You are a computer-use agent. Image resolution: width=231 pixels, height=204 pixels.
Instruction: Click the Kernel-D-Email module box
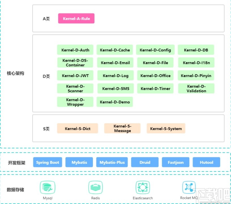pos(115,63)
